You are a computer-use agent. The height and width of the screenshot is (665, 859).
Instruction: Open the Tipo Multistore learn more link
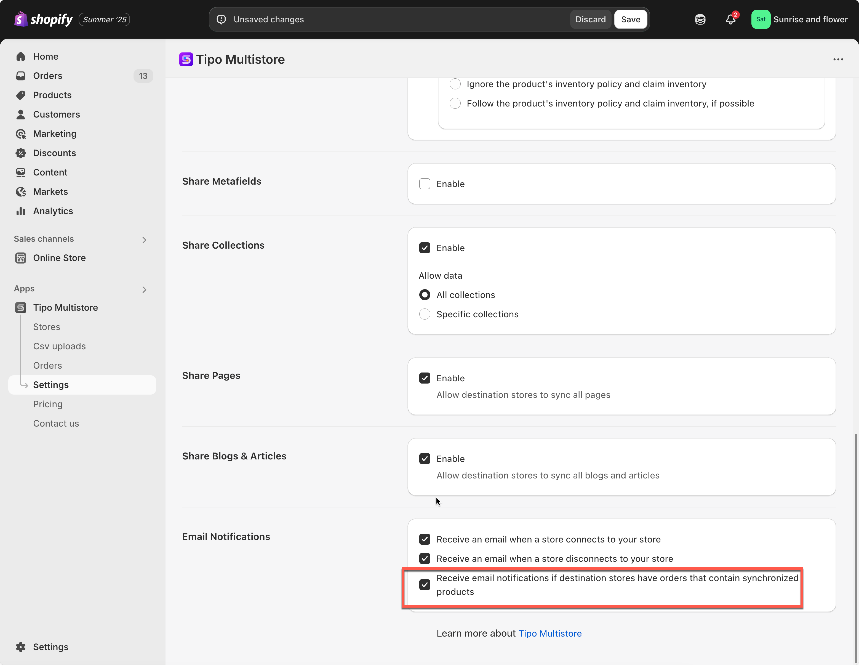pos(550,634)
